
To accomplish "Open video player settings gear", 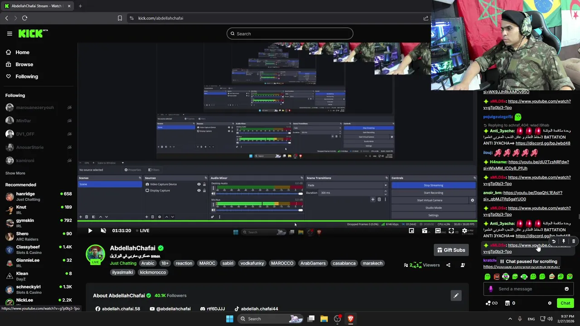I will coord(464,231).
